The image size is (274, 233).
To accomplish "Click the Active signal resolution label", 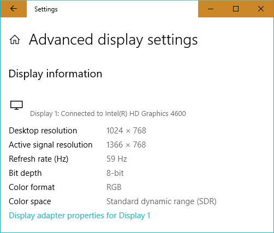I will pos(51,145).
